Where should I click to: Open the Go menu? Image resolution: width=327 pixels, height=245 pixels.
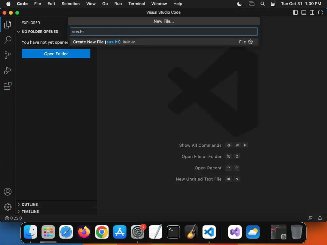click(105, 4)
